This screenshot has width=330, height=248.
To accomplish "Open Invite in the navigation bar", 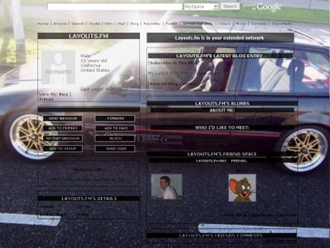I will click(x=94, y=24).
